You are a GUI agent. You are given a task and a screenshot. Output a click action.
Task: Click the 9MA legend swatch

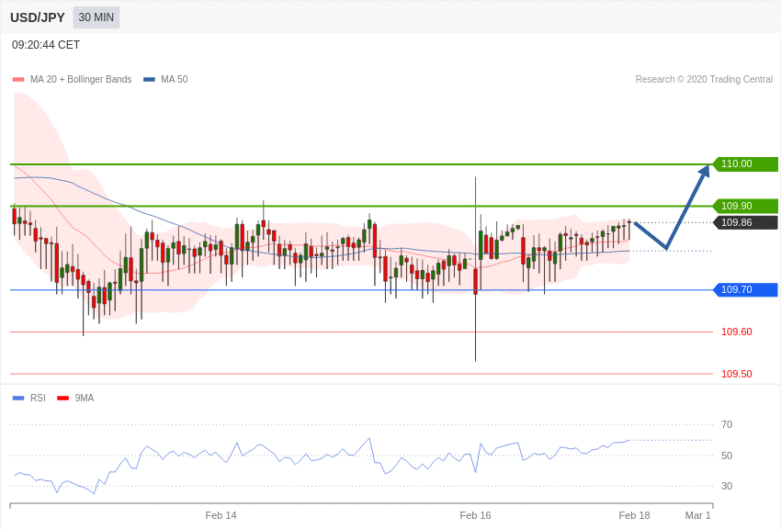[x=62, y=398]
